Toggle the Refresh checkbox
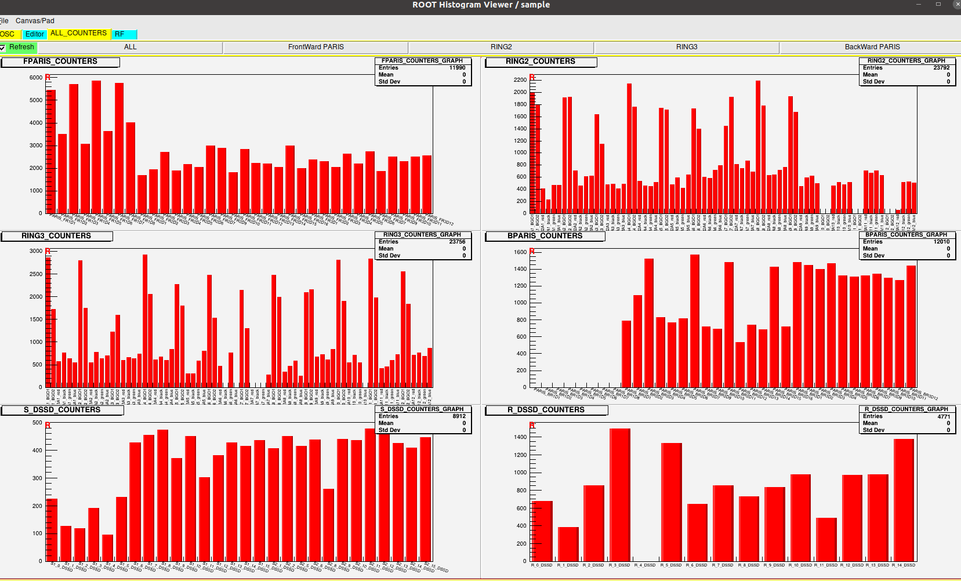Screen dimensions: 961x581 point(3,48)
